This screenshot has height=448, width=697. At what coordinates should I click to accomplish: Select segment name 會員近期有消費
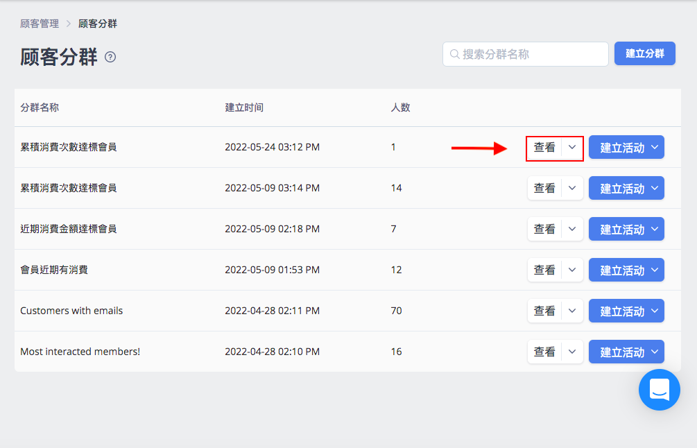pyautogui.click(x=54, y=270)
